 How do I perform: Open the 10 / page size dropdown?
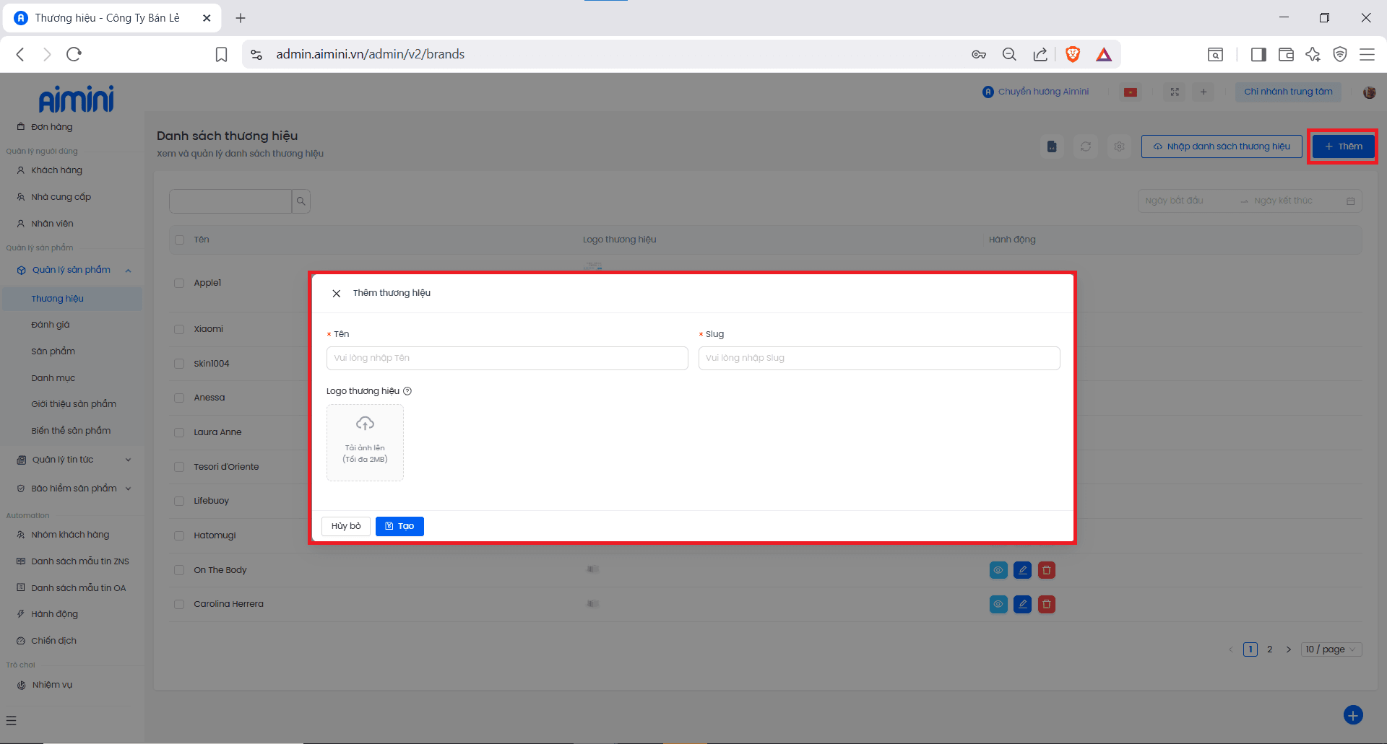pyautogui.click(x=1331, y=649)
